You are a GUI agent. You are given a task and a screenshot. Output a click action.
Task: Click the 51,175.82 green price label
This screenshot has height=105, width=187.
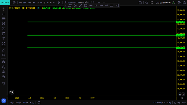tap(181, 22)
